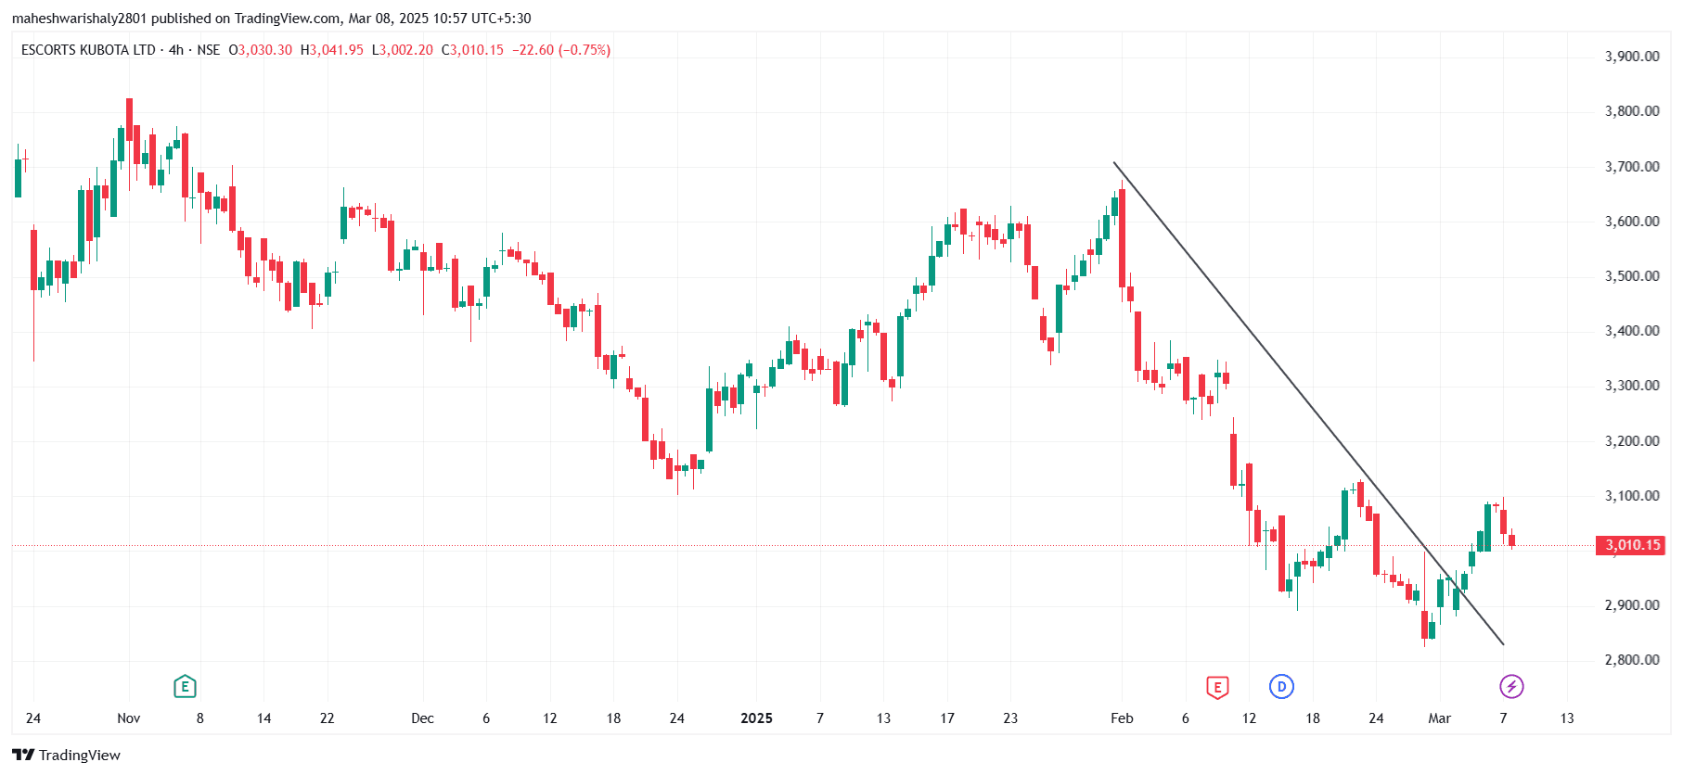Click the 3,100.00 price axis label
Screen dimensions: 1683x775
1632,496
